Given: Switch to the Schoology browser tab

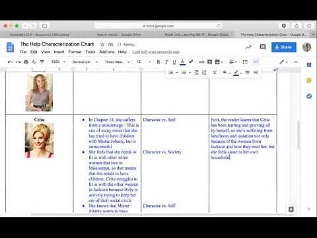Looking at the screenshot, I should (x=40, y=34).
